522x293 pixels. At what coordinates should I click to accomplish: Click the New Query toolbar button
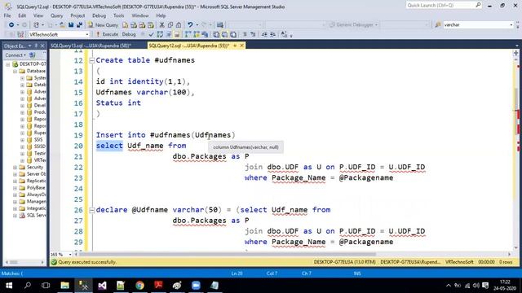pos(104,25)
